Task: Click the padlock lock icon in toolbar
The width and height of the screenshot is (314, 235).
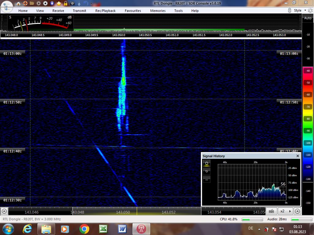Action: pos(66,3)
